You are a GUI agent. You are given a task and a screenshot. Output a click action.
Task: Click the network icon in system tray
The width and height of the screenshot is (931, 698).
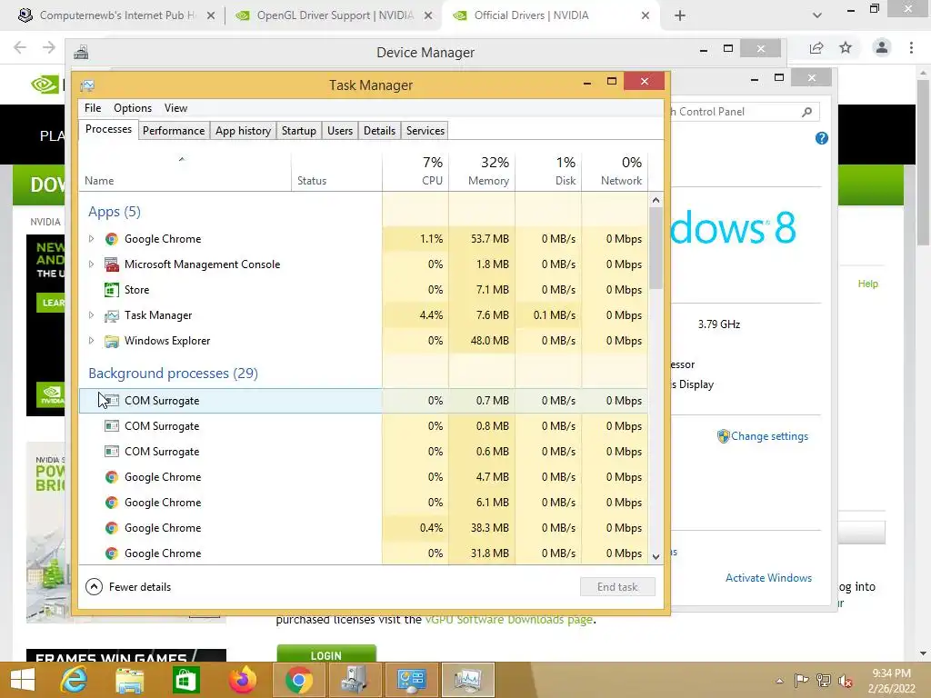pos(824,681)
